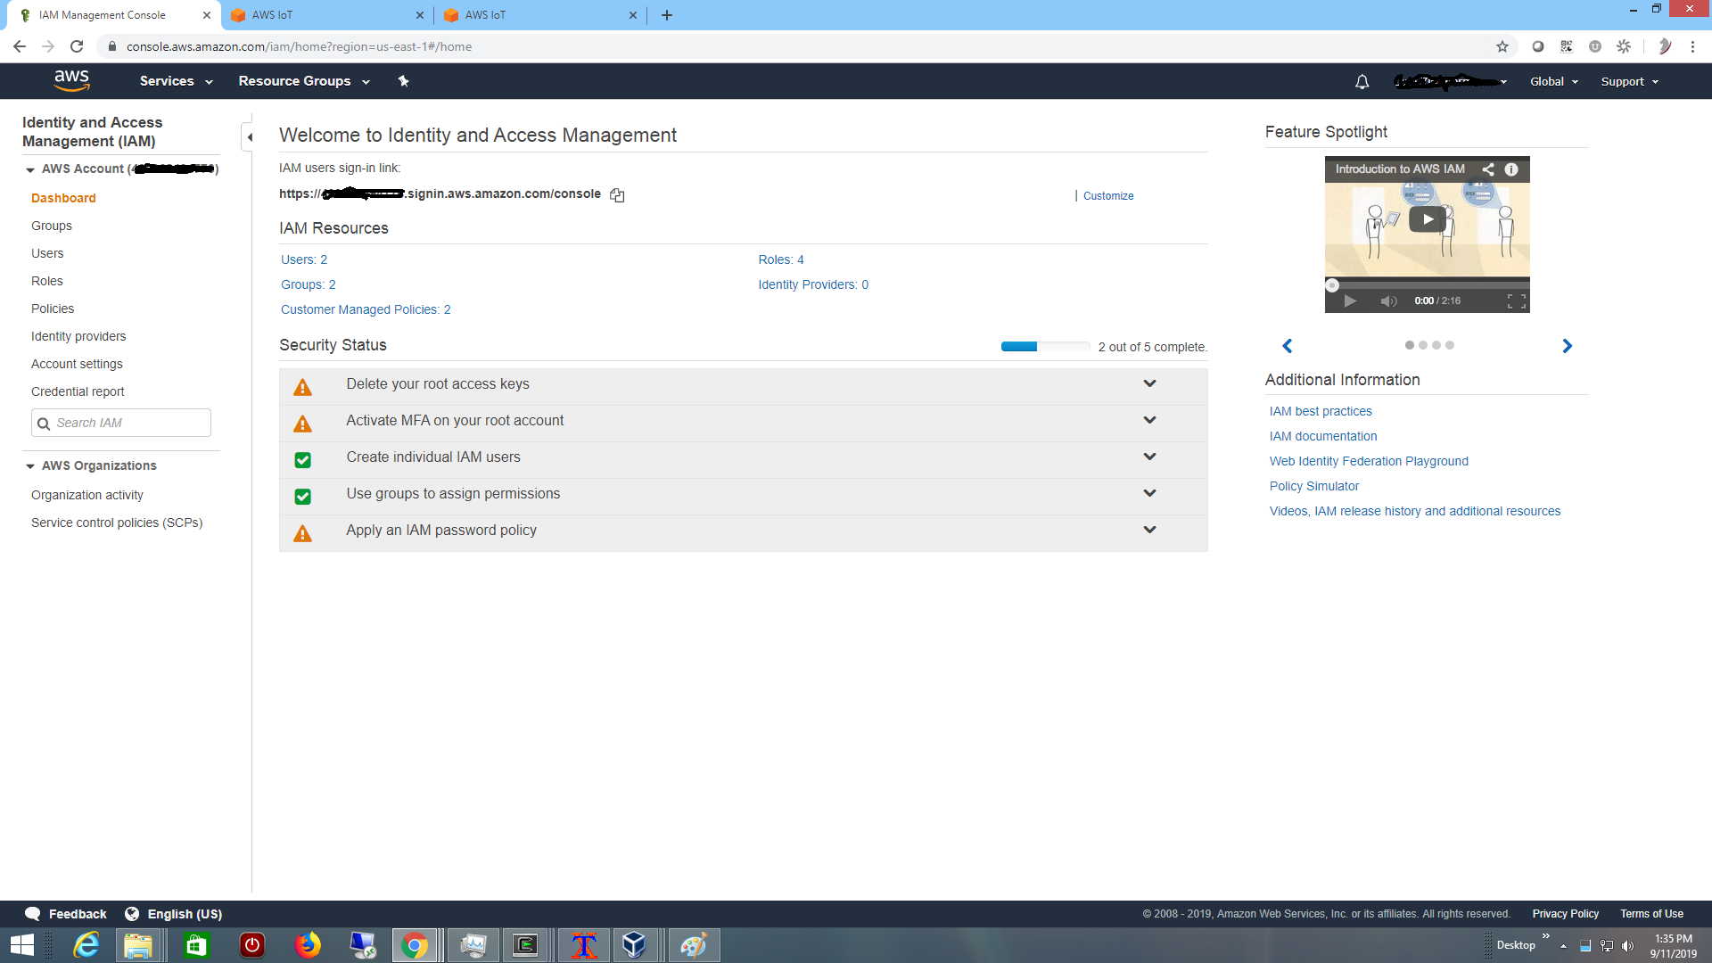This screenshot has height=963, width=1712.
Task: Open File Explorer from taskbar
Action: (138, 945)
